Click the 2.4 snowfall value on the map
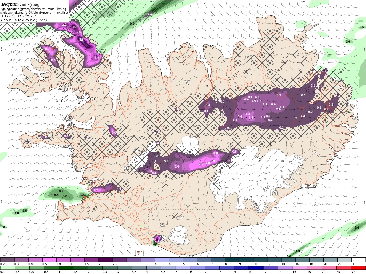Image resolution: width=366 pixels, height=274 pixels. (75, 27)
